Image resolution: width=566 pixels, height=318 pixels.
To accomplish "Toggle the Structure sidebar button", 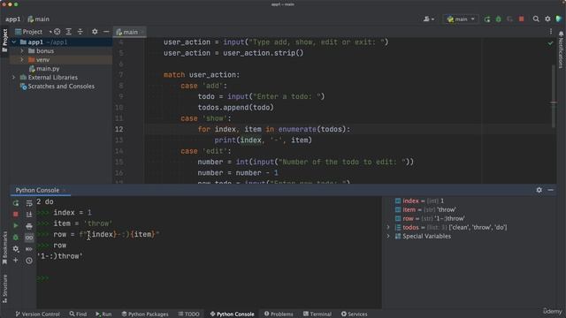I will click(x=4, y=289).
